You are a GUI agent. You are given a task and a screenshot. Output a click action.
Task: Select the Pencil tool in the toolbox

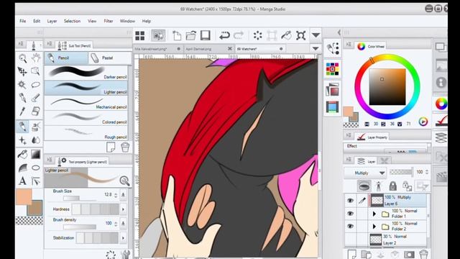point(22,127)
